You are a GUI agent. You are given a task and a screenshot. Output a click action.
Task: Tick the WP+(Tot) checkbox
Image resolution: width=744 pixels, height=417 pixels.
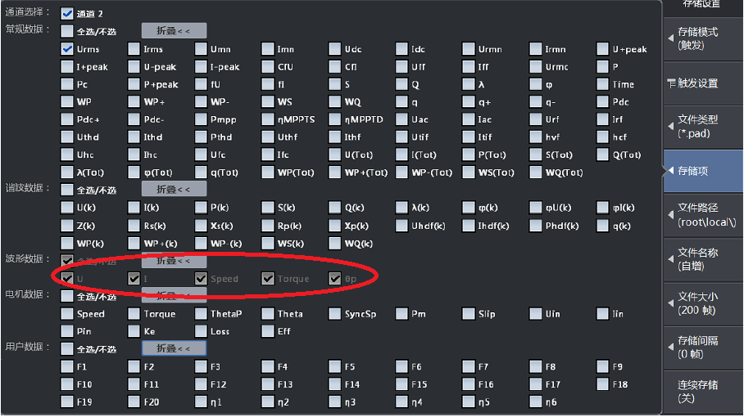[x=334, y=173]
